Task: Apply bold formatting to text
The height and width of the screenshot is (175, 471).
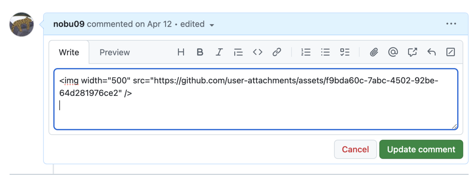Action: click(x=200, y=52)
